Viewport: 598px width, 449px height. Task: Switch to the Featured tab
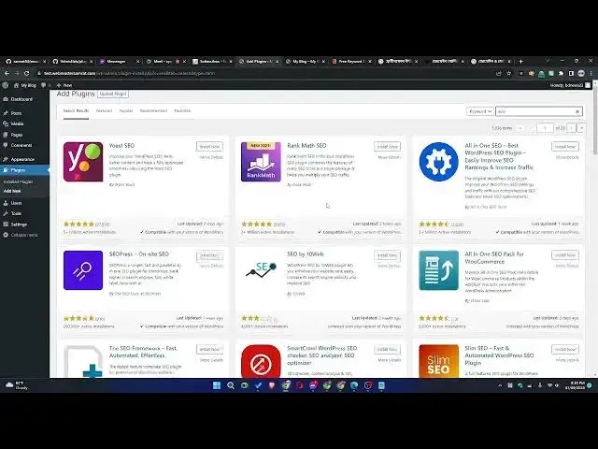tap(104, 110)
